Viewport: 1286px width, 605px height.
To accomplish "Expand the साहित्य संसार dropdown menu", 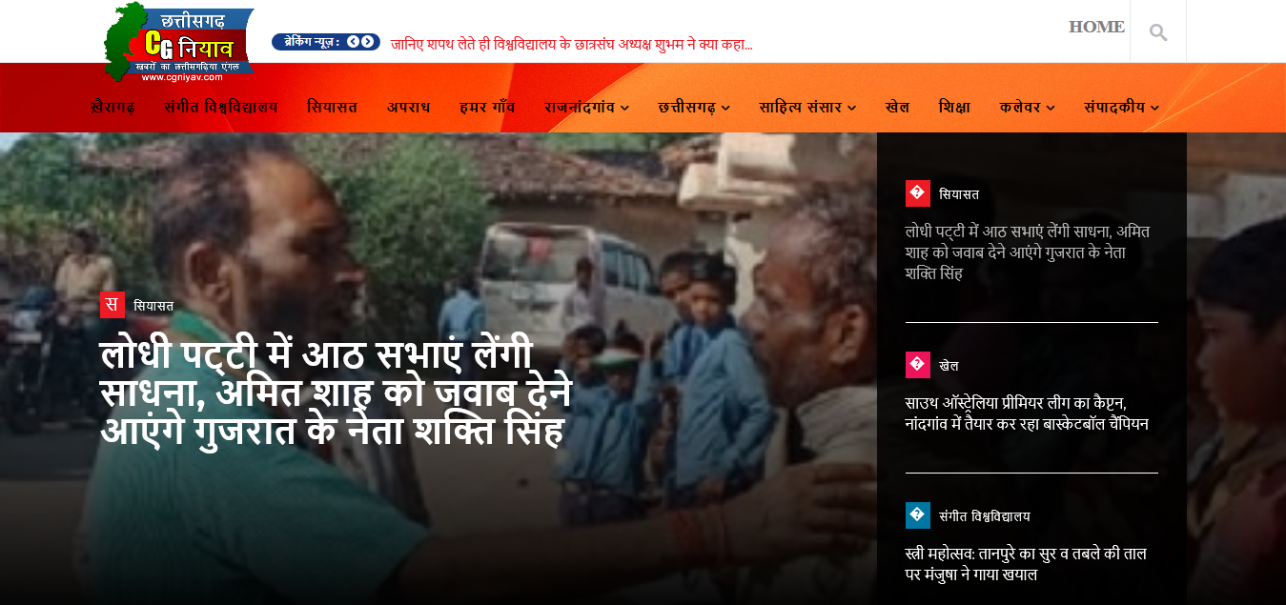I will [x=807, y=107].
